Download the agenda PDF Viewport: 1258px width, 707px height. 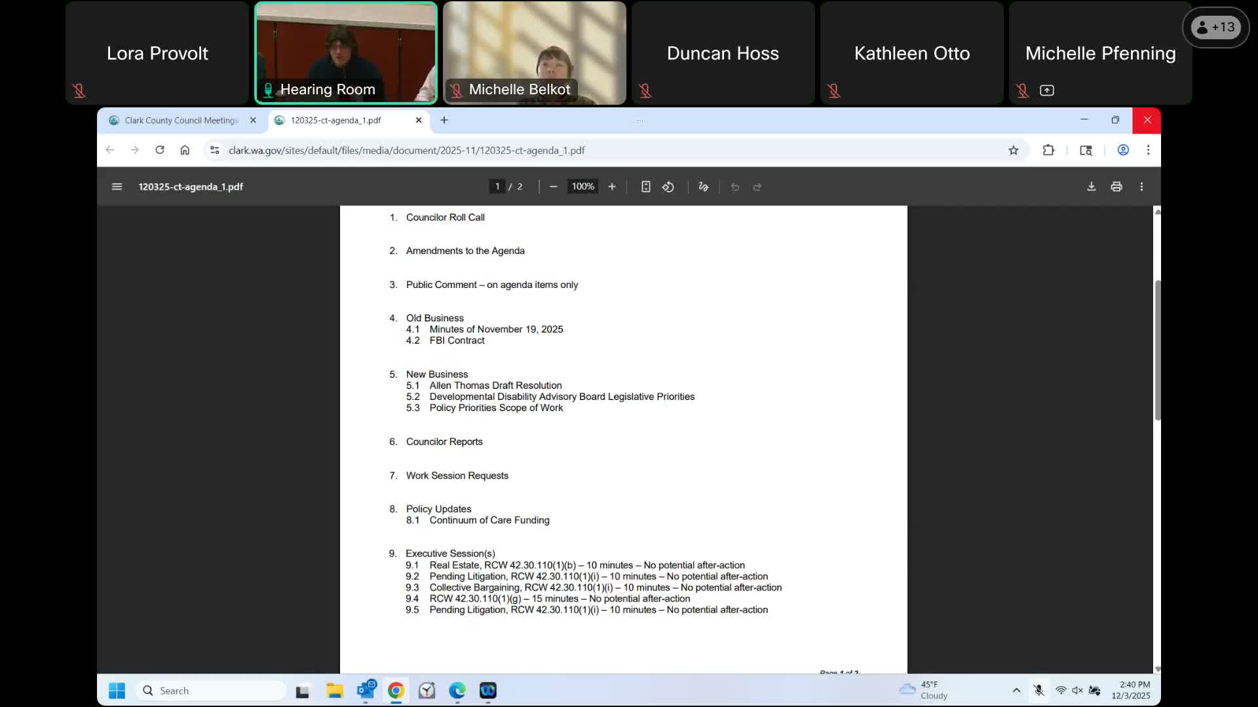(1091, 187)
